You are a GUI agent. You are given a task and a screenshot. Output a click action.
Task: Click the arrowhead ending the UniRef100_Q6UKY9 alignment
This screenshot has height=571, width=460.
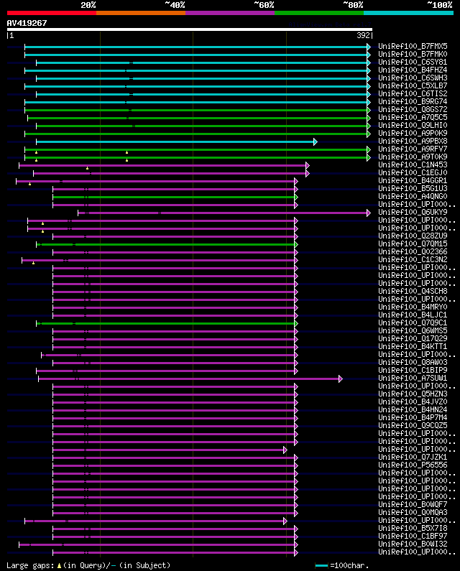click(369, 213)
